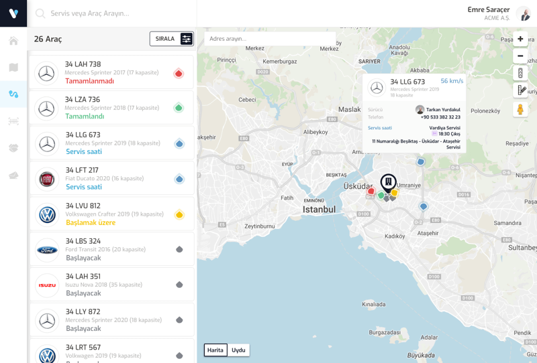Select the 34 LAH 351 vehicle row
The image size is (537, 363).
coord(111,285)
